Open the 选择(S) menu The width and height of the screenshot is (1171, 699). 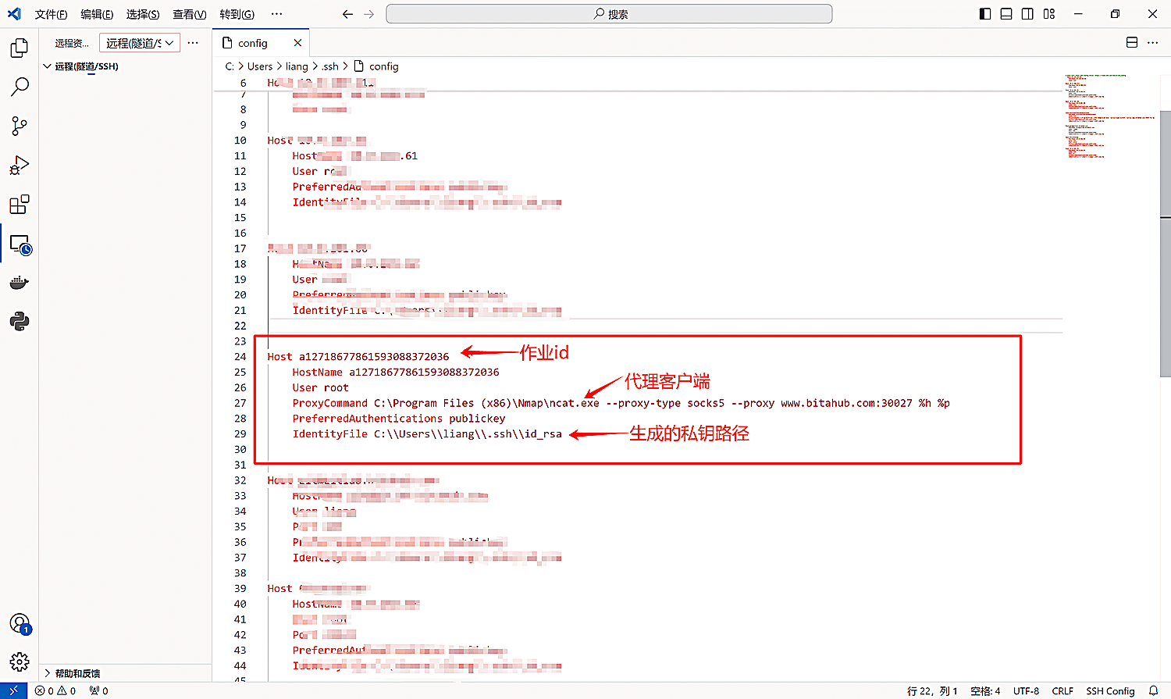[143, 14]
